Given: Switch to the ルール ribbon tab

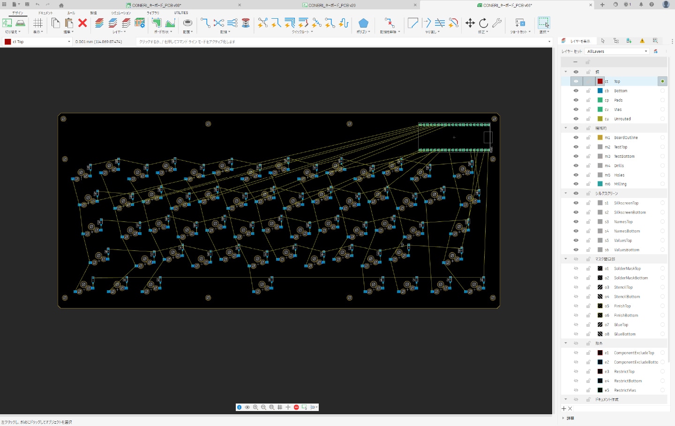Looking at the screenshot, I should point(71,13).
